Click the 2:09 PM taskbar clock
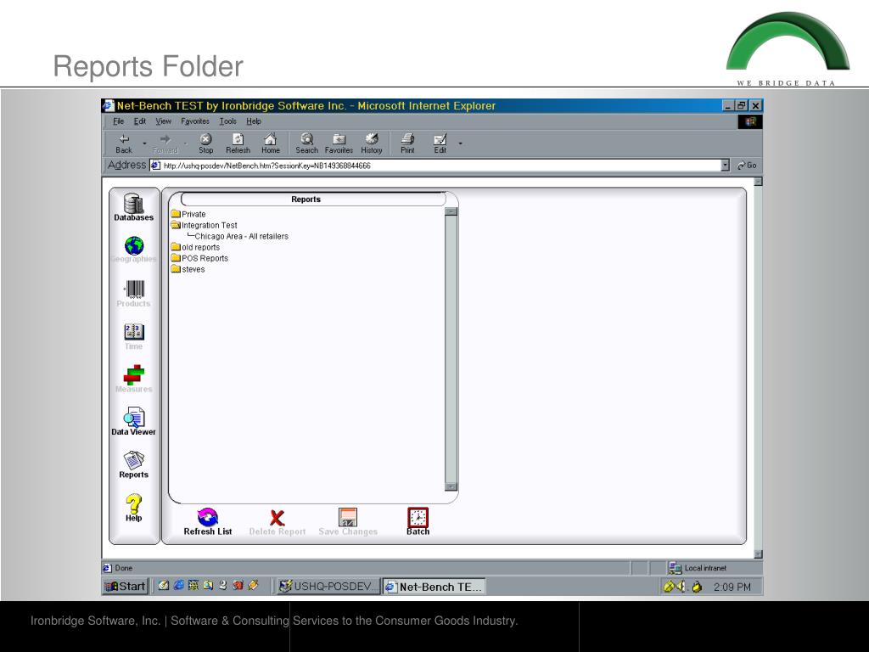The height and width of the screenshot is (652, 869). pyautogui.click(x=732, y=587)
